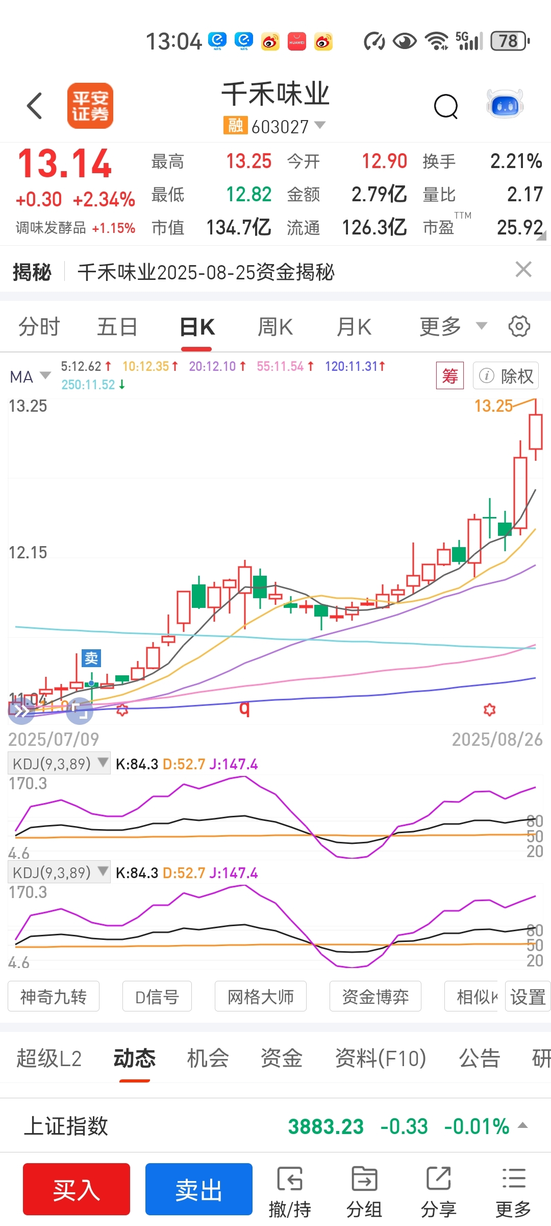This screenshot has width=551, height=1226.
Task: Tap the 调味发酵品 sector link
Action: coord(51,228)
